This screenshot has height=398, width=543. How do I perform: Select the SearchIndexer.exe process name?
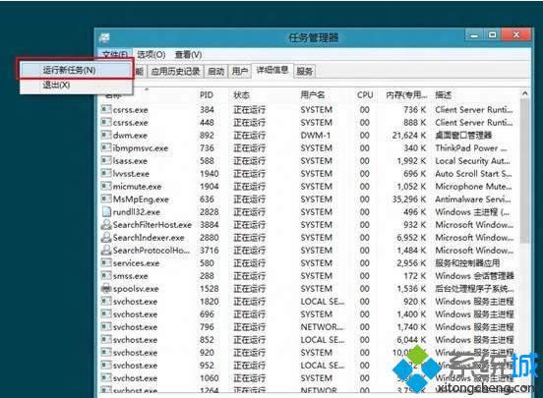[x=149, y=238]
